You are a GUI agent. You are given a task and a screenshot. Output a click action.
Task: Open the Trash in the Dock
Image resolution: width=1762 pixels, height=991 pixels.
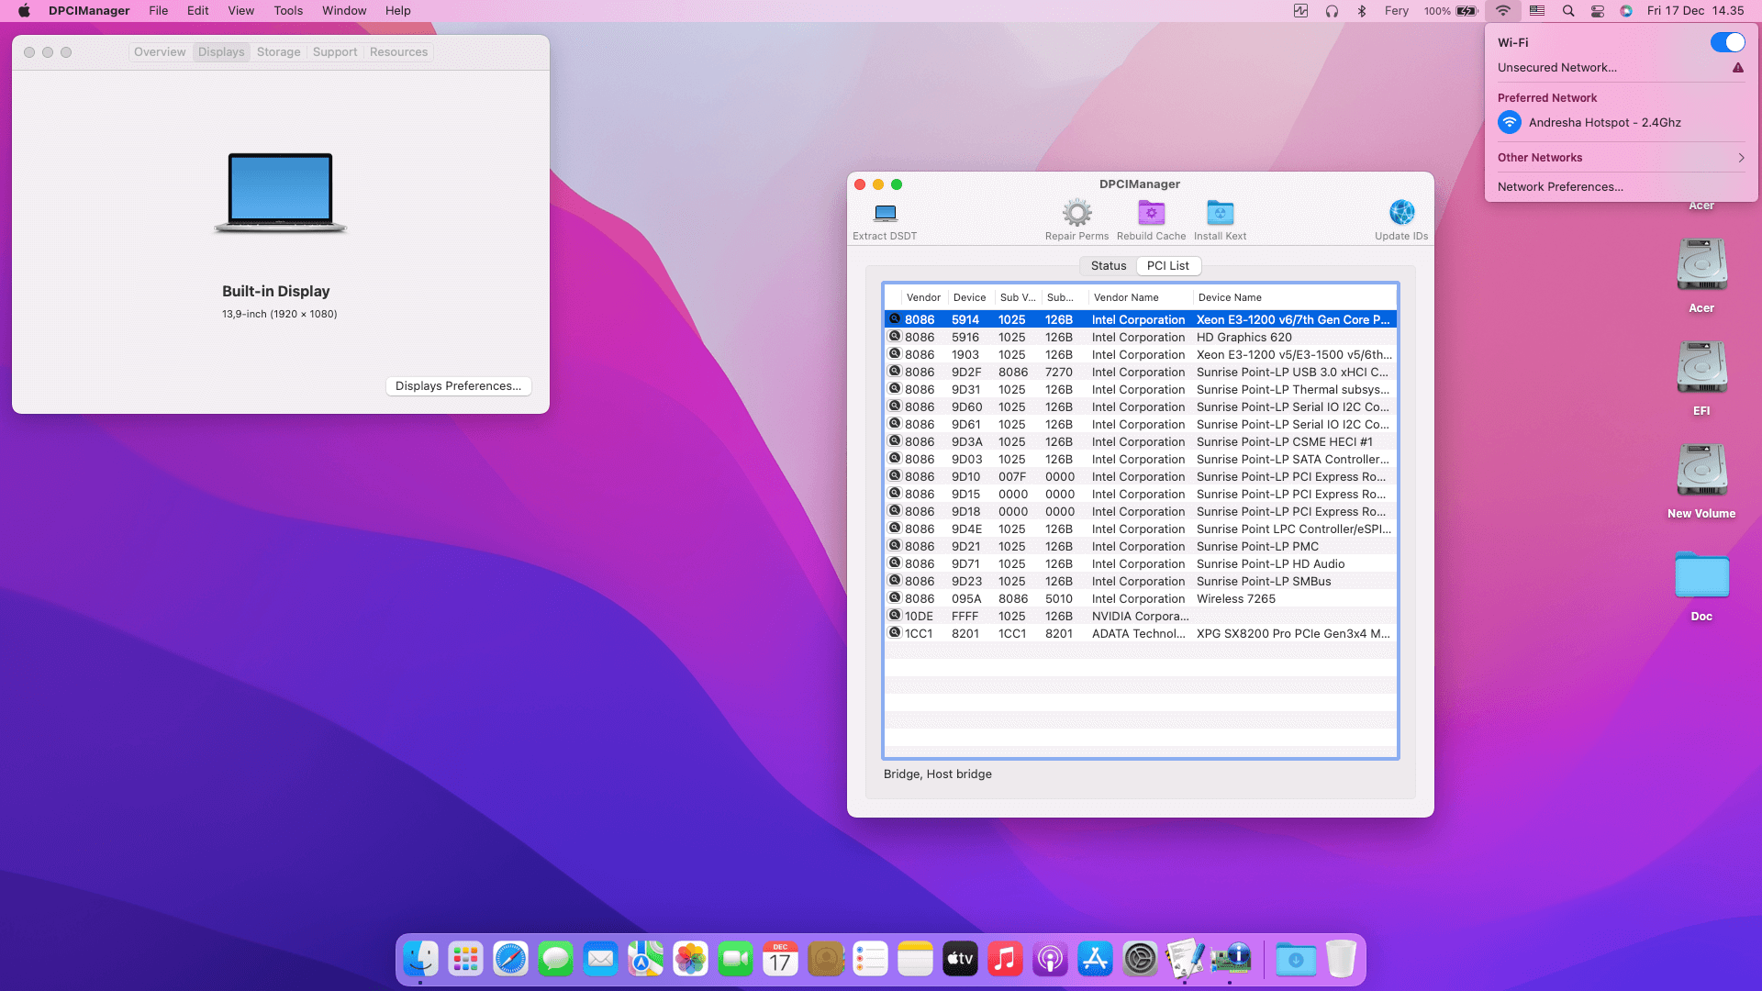[x=1341, y=959]
